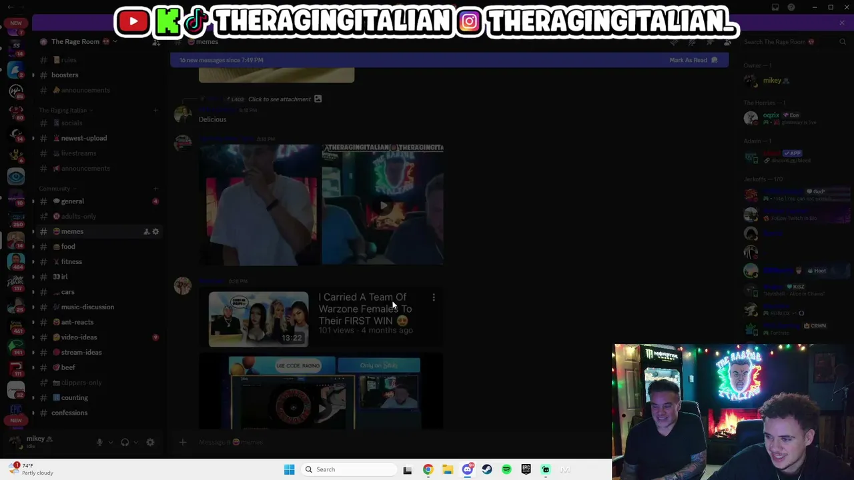Mute the microphone in the user panel

(x=99, y=442)
